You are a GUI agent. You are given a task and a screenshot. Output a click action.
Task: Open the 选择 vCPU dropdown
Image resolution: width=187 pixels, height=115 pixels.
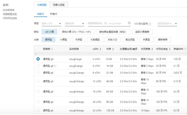pyautogui.click(x=51, y=24)
